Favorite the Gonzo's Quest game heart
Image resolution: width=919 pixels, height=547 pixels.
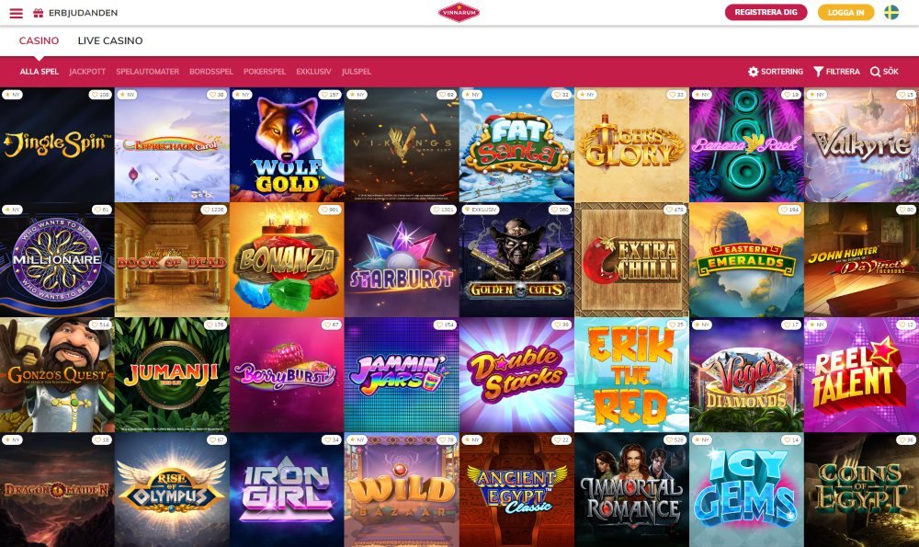pos(94,325)
